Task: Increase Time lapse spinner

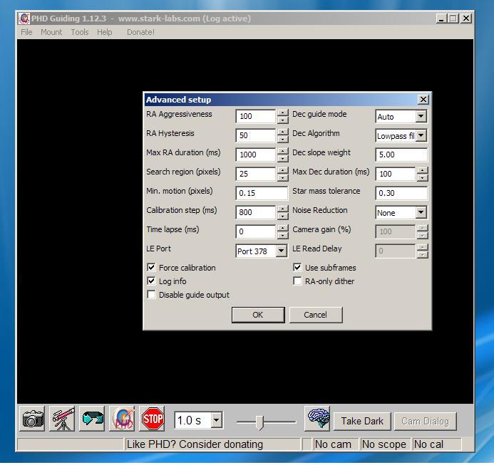Action: 282,228
